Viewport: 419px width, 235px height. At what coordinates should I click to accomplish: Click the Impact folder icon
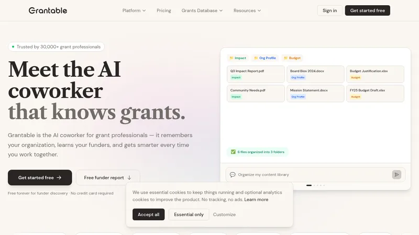pyautogui.click(x=231, y=58)
